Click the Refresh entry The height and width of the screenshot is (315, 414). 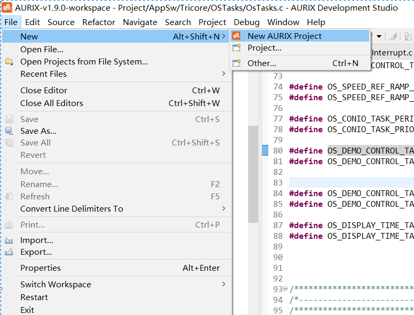click(x=116, y=197)
